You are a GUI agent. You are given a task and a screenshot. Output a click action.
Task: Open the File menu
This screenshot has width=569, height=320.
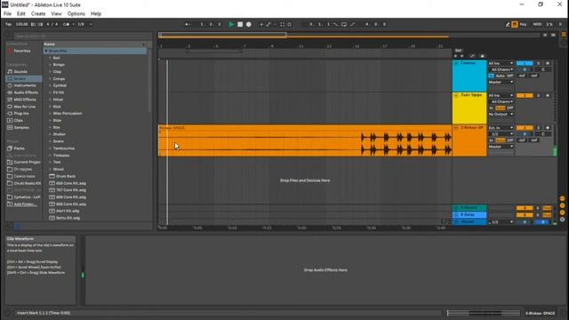click(8, 14)
